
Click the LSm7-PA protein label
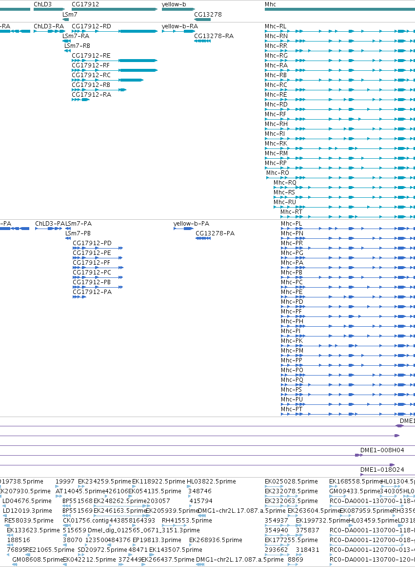[x=79, y=224]
